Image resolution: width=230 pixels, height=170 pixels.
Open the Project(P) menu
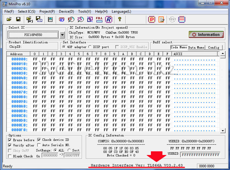[47, 11]
